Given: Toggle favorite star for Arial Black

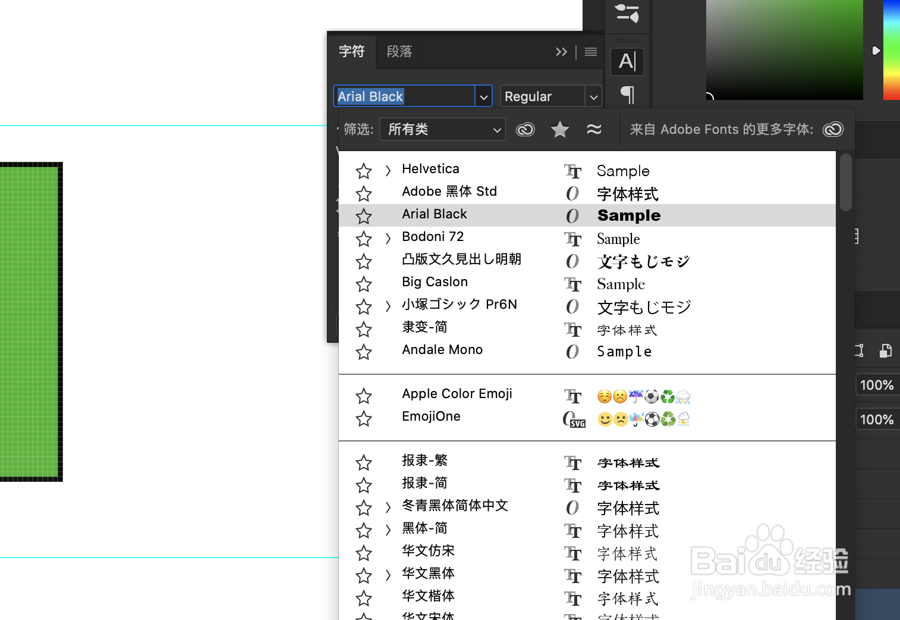Looking at the screenshot, I should pos(364,217).
